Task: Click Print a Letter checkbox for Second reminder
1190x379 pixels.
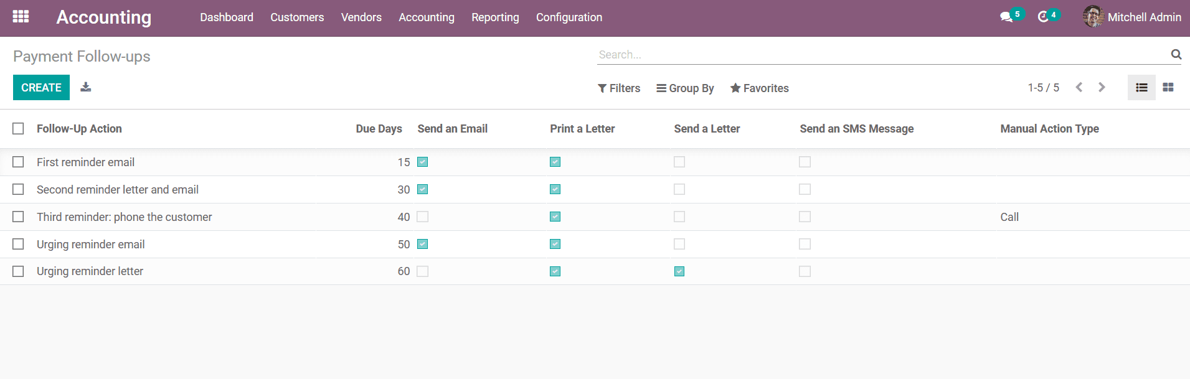Action: [555, 189]
